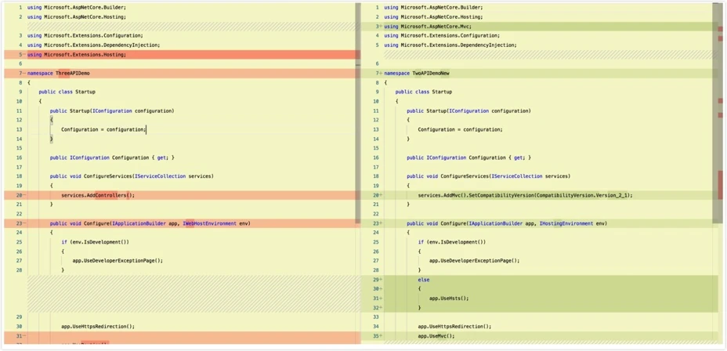The height and width of the screenshot is (351, 727).
Task: Click plus marker beside app.UseHsts() line
Action: pyautogui.click(x=381, y=299)
